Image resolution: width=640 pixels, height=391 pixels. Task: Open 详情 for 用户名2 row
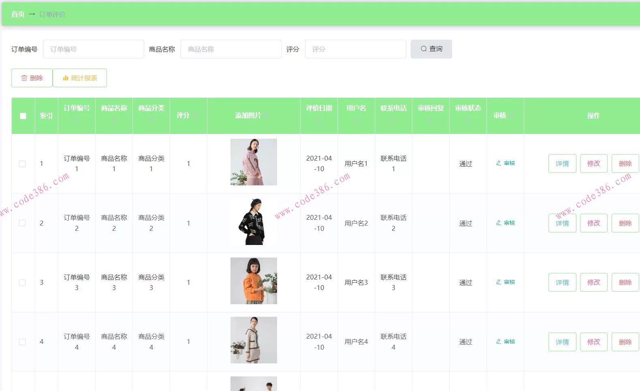click(562, 223)
